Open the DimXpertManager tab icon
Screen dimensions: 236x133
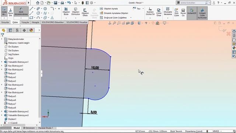pyautogui.click(x=24, y=30)
